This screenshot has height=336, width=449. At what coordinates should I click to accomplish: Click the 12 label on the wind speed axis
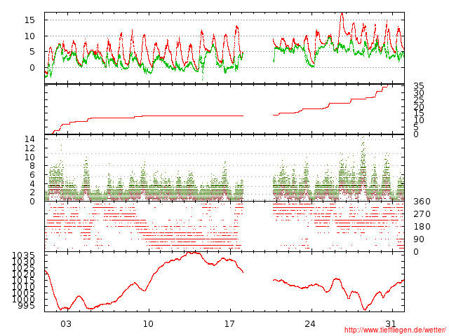coord(29,148)
